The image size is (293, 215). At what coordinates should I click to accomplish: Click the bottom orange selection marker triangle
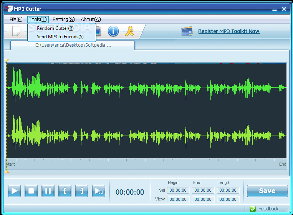6,172
